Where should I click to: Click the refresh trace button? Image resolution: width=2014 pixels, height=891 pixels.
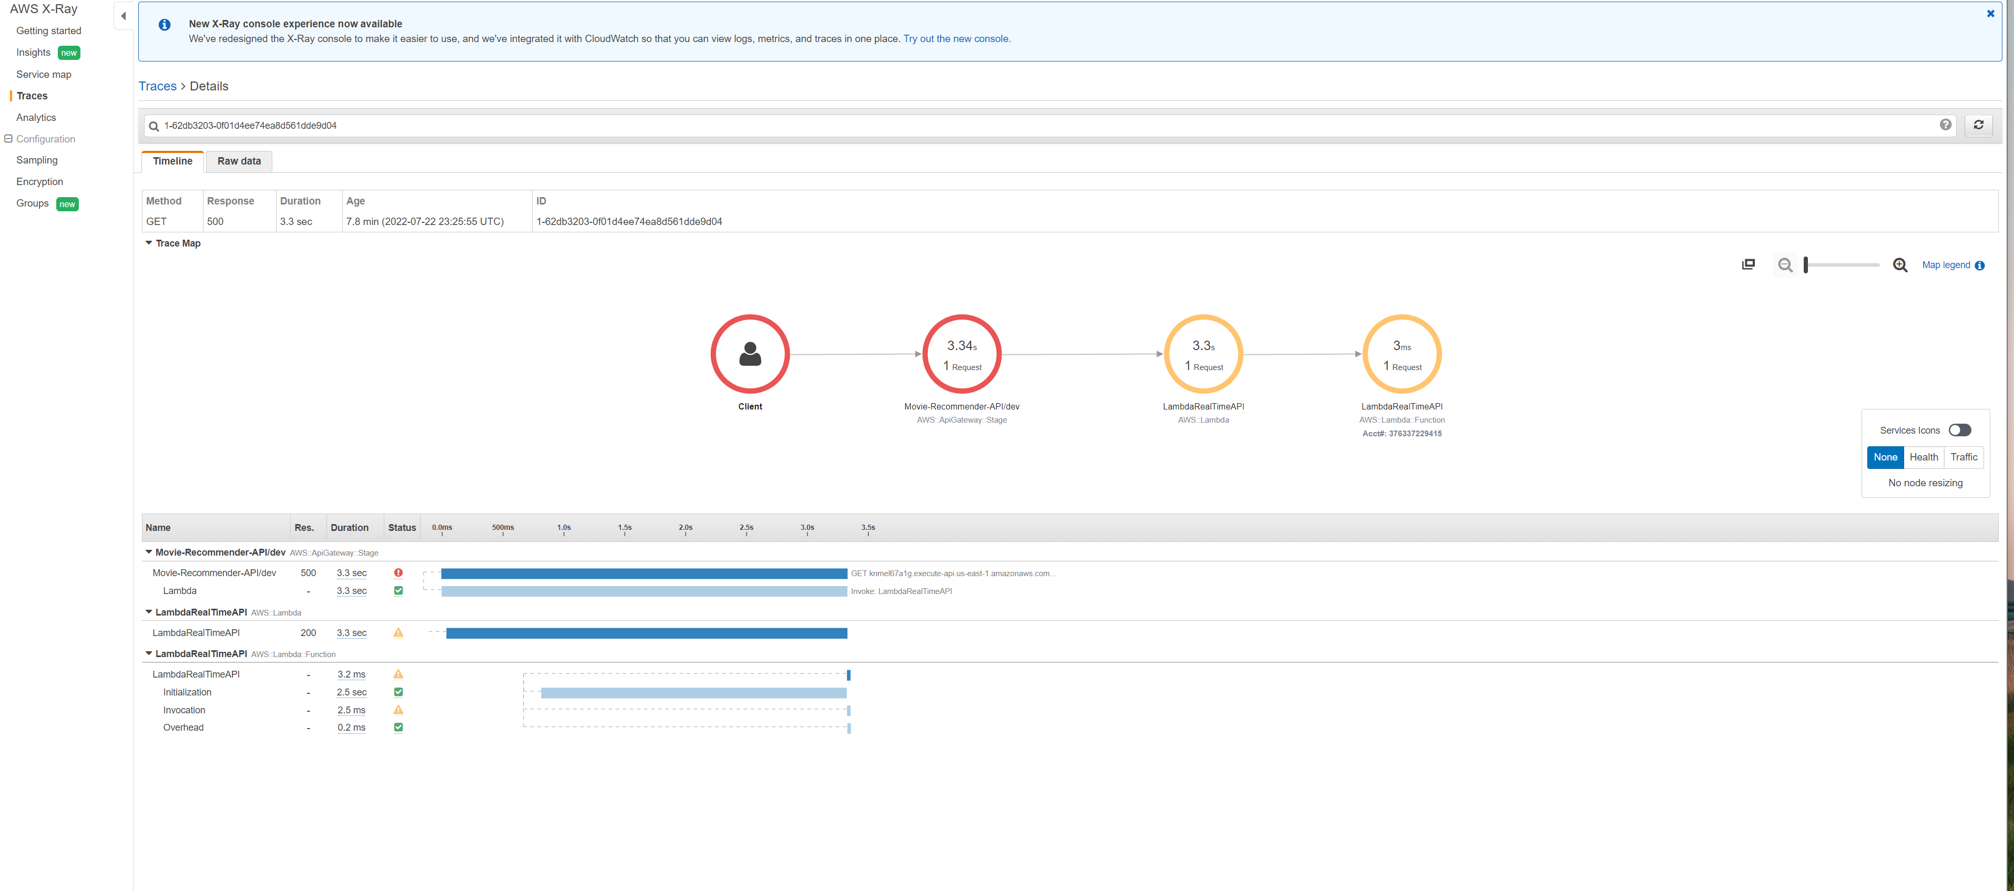tap(1978, 125)
